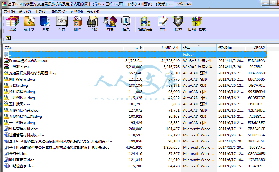Click CRC32 value 47AFFA80
This screenshot has height=172, width=279.
point(257,160)
